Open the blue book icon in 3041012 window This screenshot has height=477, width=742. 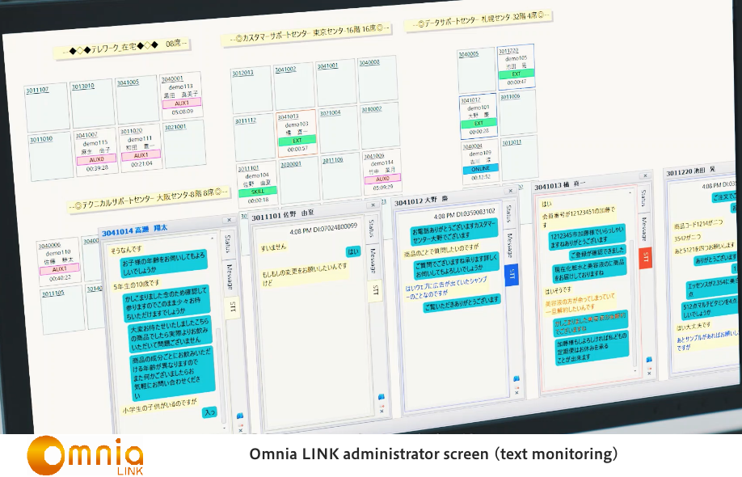pos(516,378)
